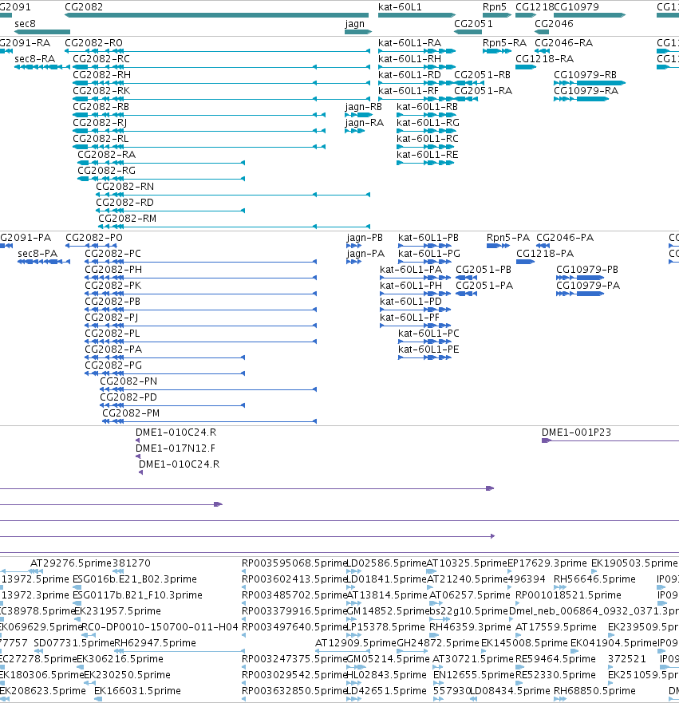Screen dimensions: 679x703
Task: Click EST RH62947.5prime
Action: pyautogui.click(x=180, y=651)
